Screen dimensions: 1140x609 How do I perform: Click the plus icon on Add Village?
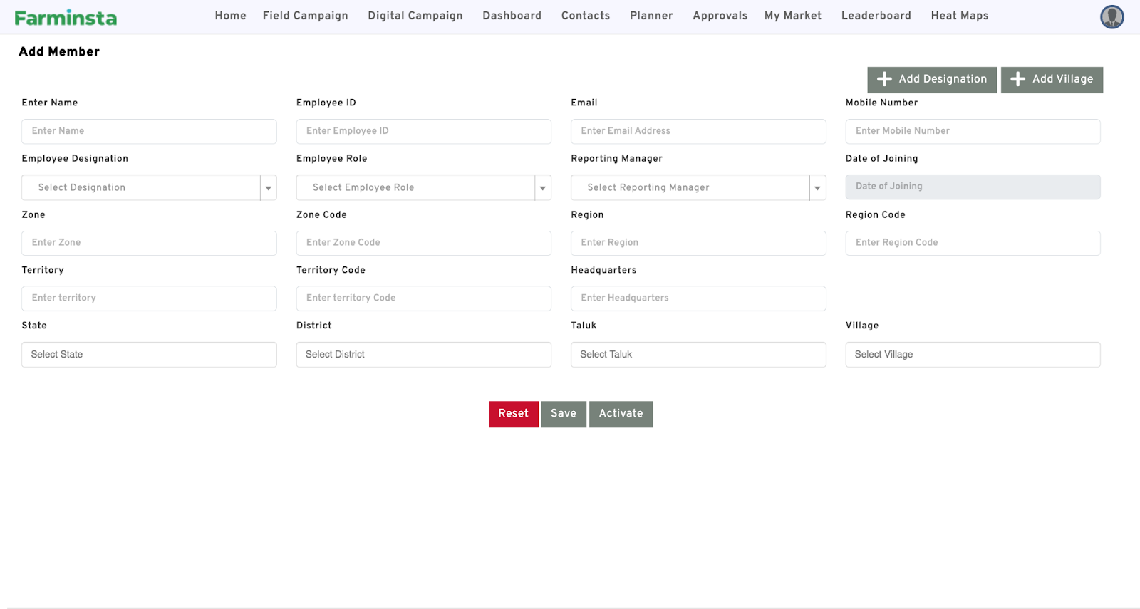pos(1018,80)
